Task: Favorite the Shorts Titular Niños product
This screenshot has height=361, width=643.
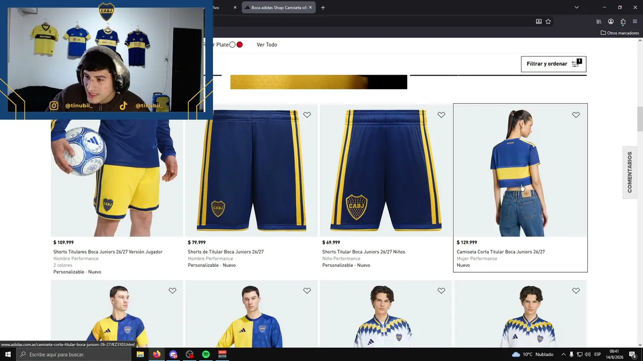Action: 441,115
